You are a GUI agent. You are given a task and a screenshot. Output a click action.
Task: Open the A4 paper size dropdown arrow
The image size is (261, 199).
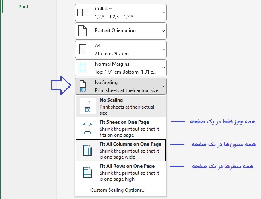click(x=163, y=49)
